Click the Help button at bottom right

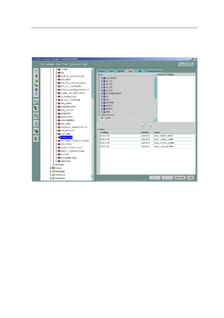[190, 178]
